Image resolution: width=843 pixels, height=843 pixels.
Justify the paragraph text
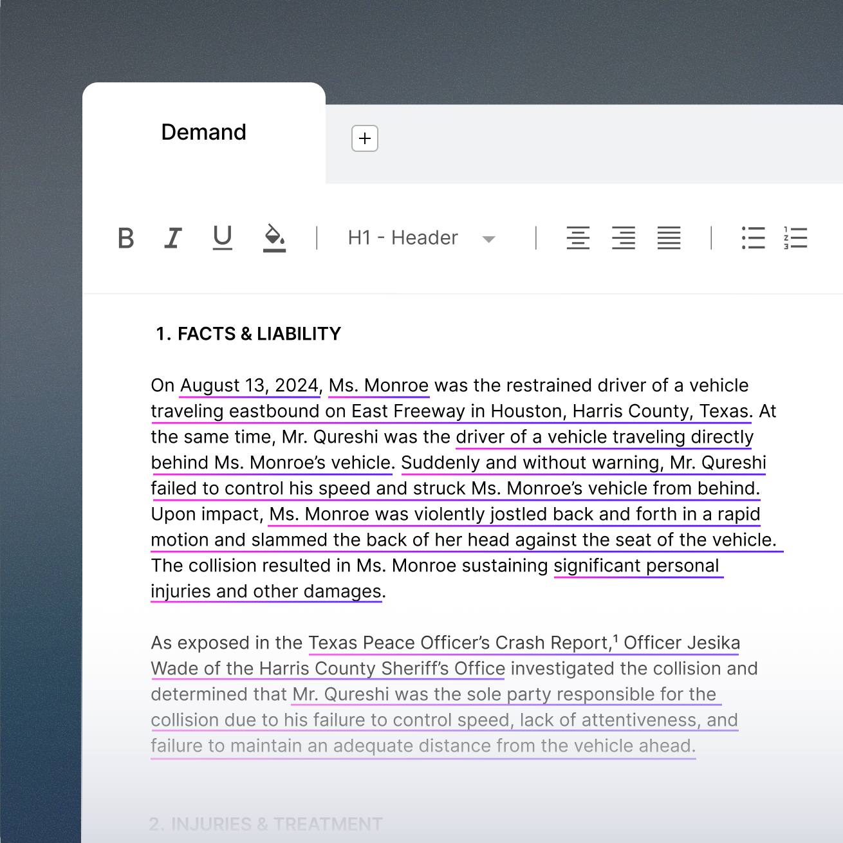(x=669, y=238)
